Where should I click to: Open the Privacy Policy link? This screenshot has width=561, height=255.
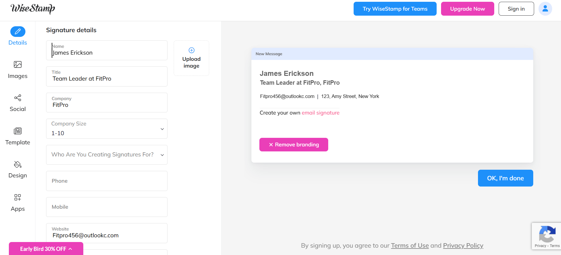coord(463,246)
